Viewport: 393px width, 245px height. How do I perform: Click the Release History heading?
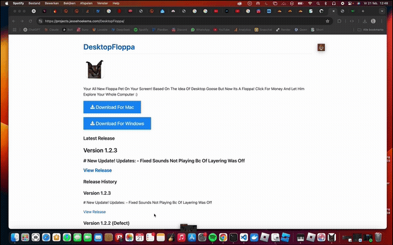(x=100, y=182)
